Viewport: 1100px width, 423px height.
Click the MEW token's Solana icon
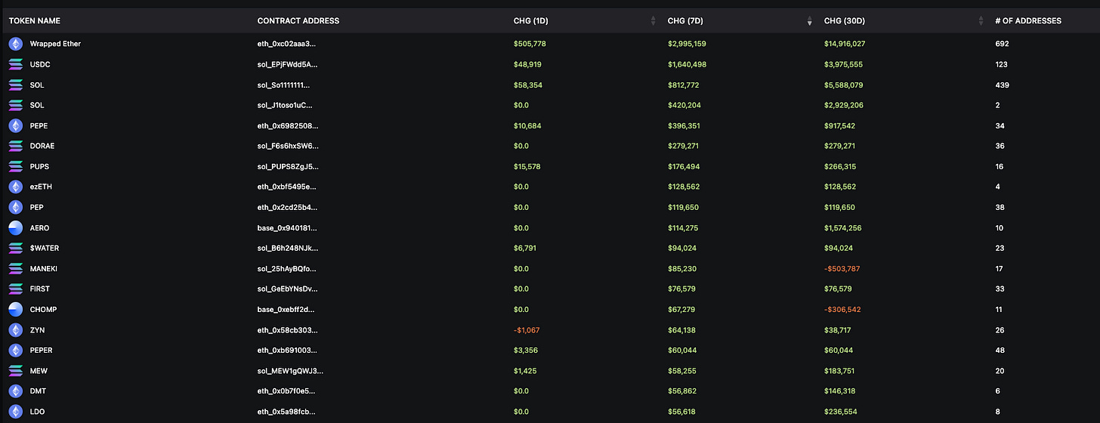16,371
